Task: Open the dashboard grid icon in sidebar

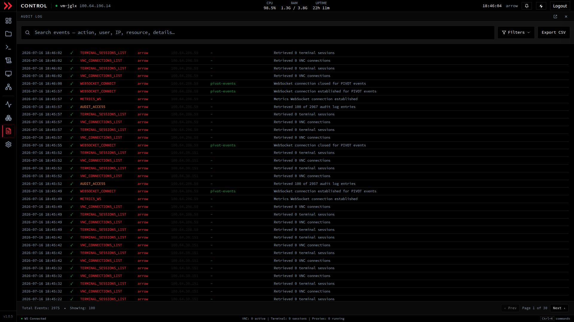Action: coord(8,21)
